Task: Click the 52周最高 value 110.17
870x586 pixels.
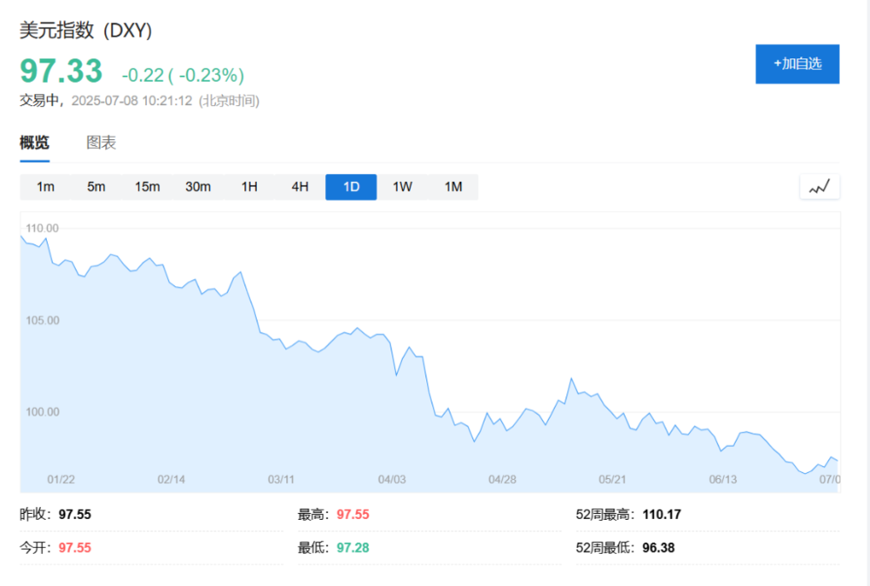Action: 661,515
